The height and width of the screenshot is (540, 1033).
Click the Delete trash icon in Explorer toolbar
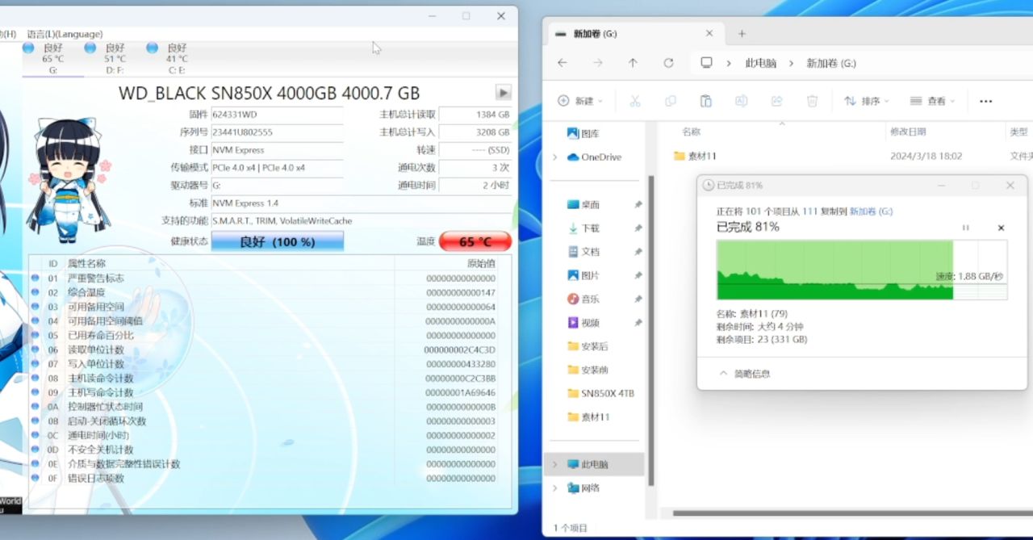pos(813,101)
